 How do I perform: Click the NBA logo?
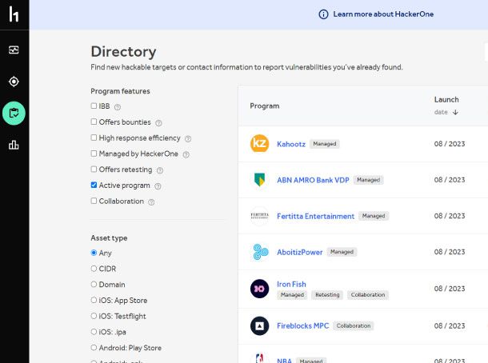[259, 358]
